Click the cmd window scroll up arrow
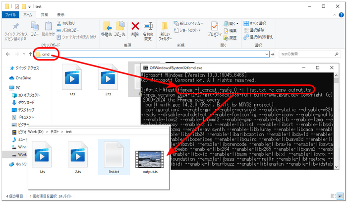The image size is (347, 202). [336, 75]
